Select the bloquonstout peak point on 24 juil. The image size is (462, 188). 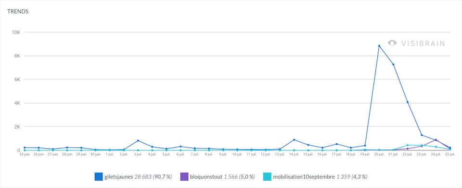pos(436,140)
